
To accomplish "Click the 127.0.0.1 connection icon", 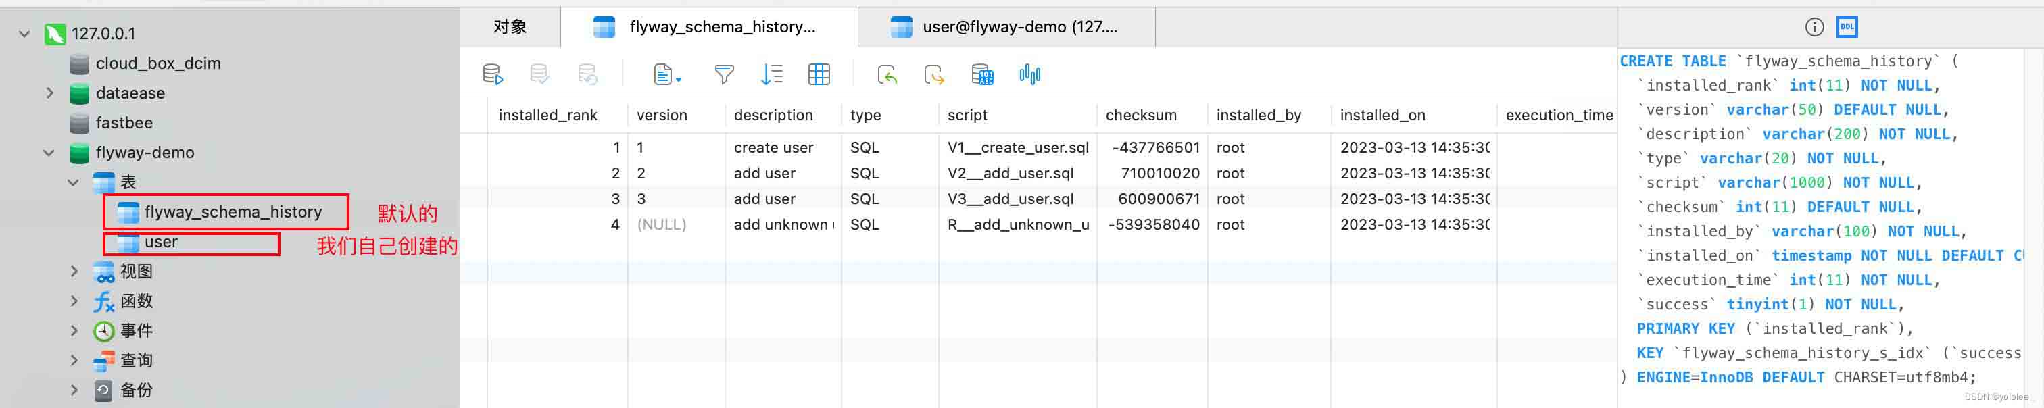I will 55,33.
